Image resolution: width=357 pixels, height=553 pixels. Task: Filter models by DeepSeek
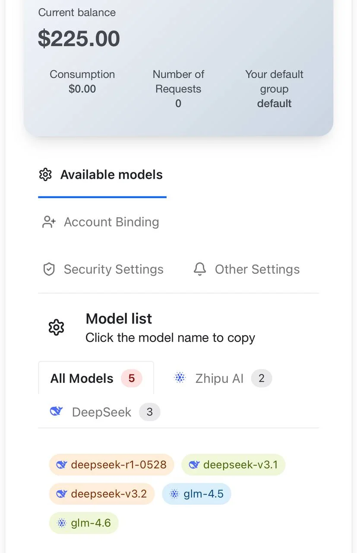101,412
